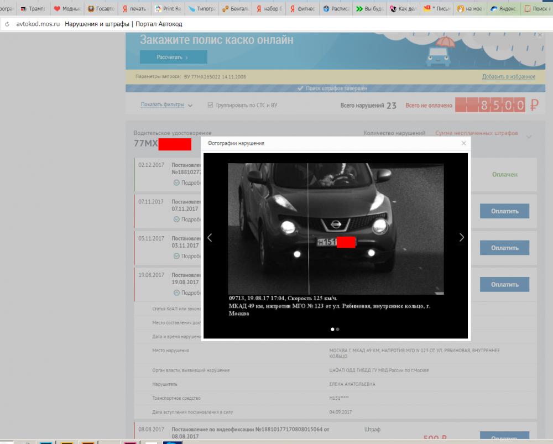Close the каско advertisement banner
Screen dimensions: 553x444
click(x=540, y=35)
